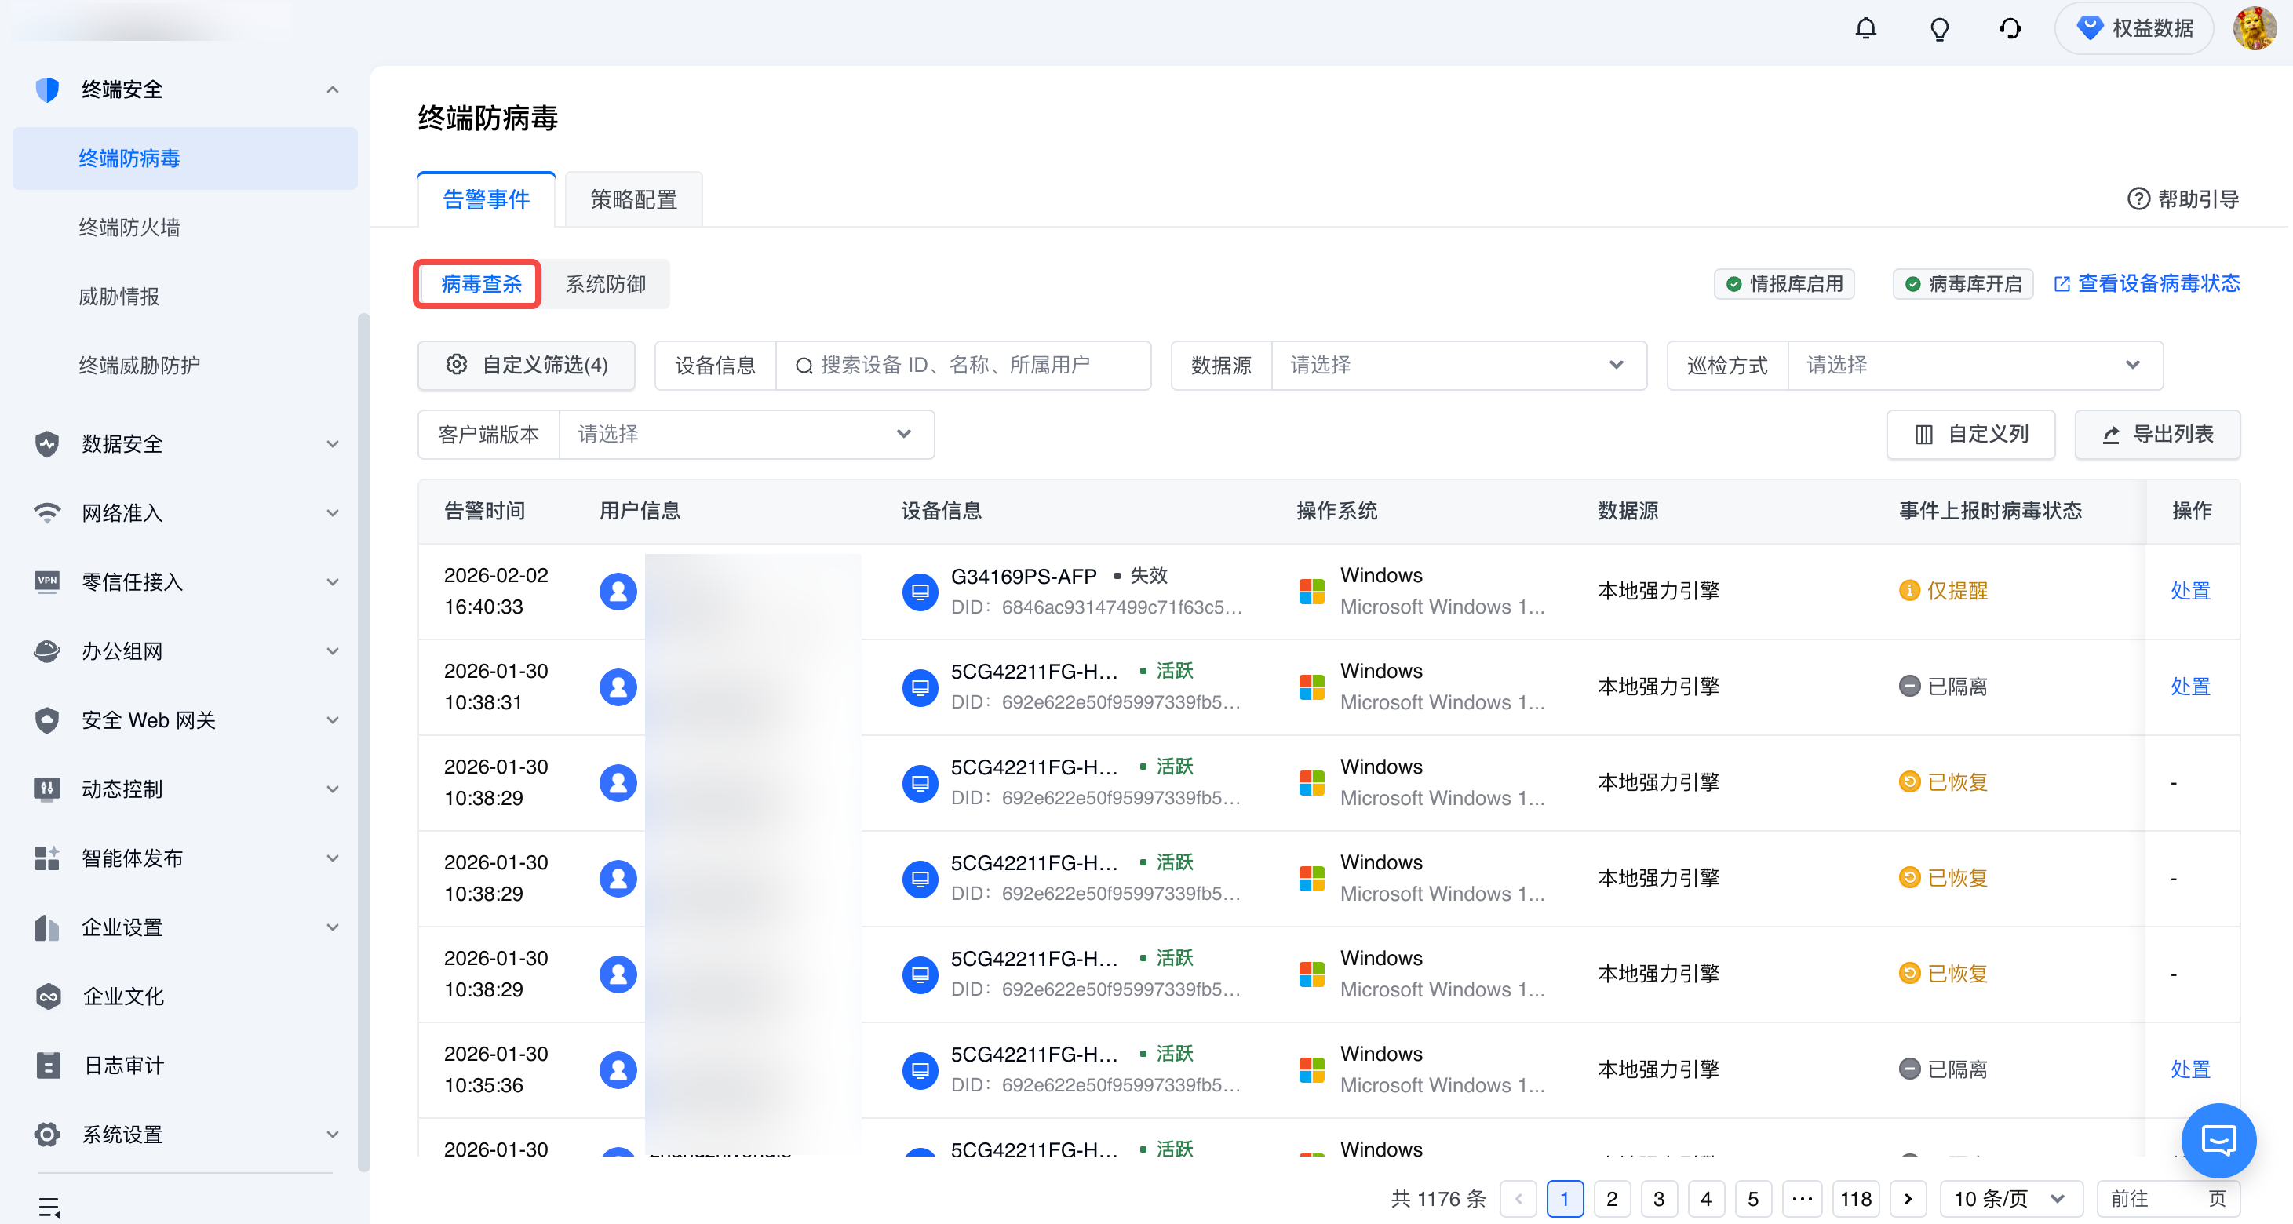Screen dimensions: 2293x1224
Task: Expand the 零信任接入 section
Action: (332, 581)
